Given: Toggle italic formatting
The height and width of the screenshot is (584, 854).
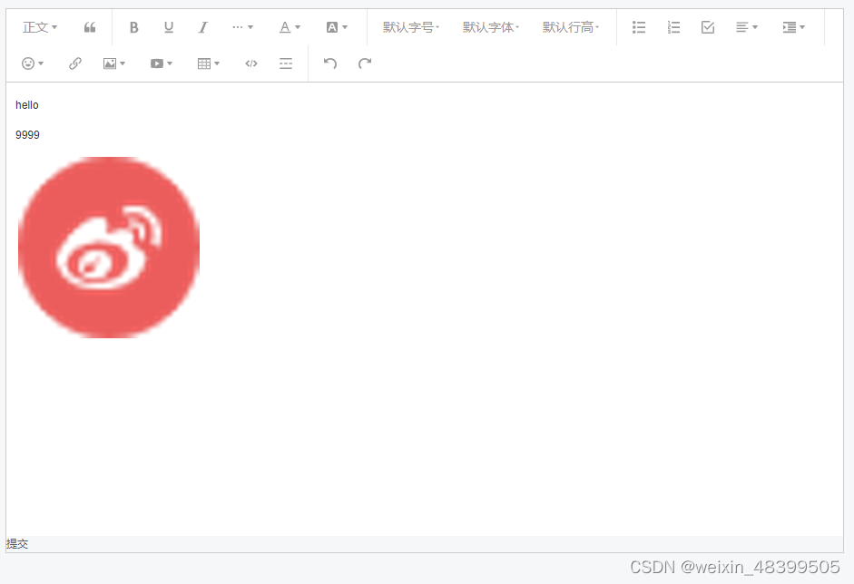Looking at the screenshot, I should [x=203, y=27].
